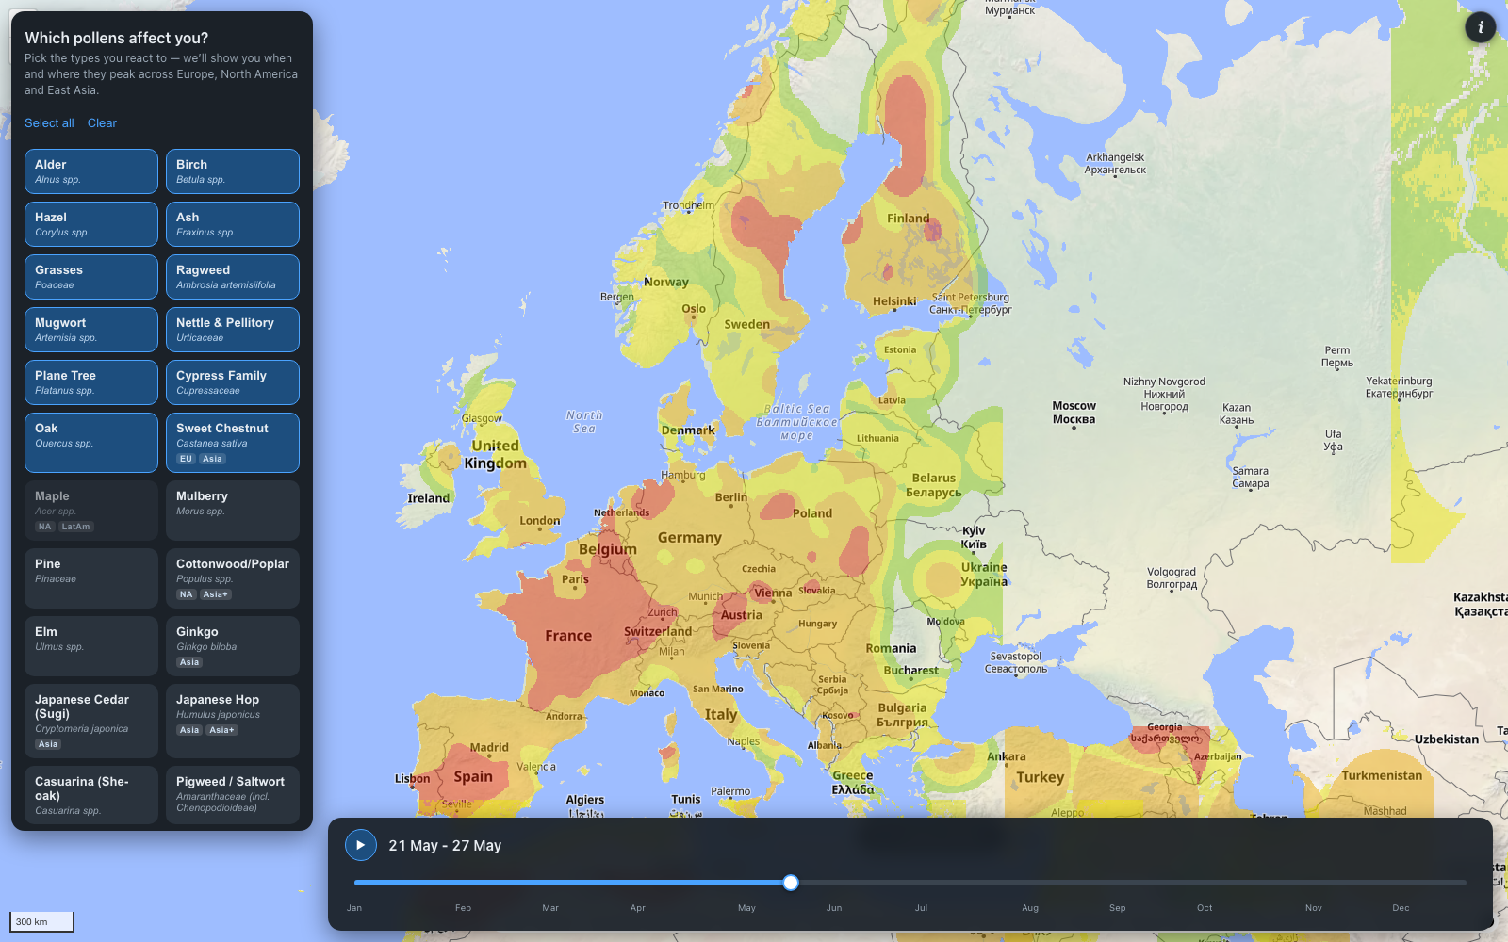
Task: Jump timeline to Nov label
Action: (1314, 908)
